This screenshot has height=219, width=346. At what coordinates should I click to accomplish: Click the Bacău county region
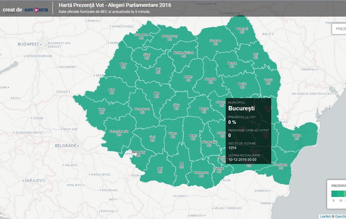click(242, 85)
